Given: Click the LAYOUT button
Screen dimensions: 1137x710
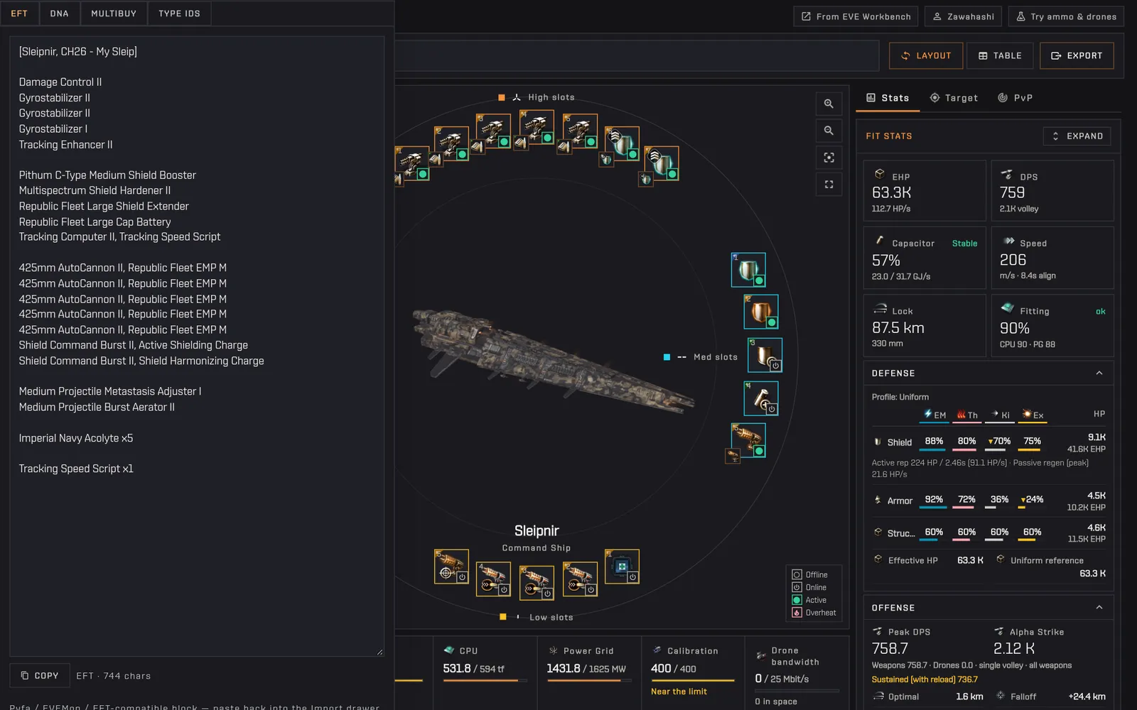Looking at the screenshot, I should pos(926,55).
